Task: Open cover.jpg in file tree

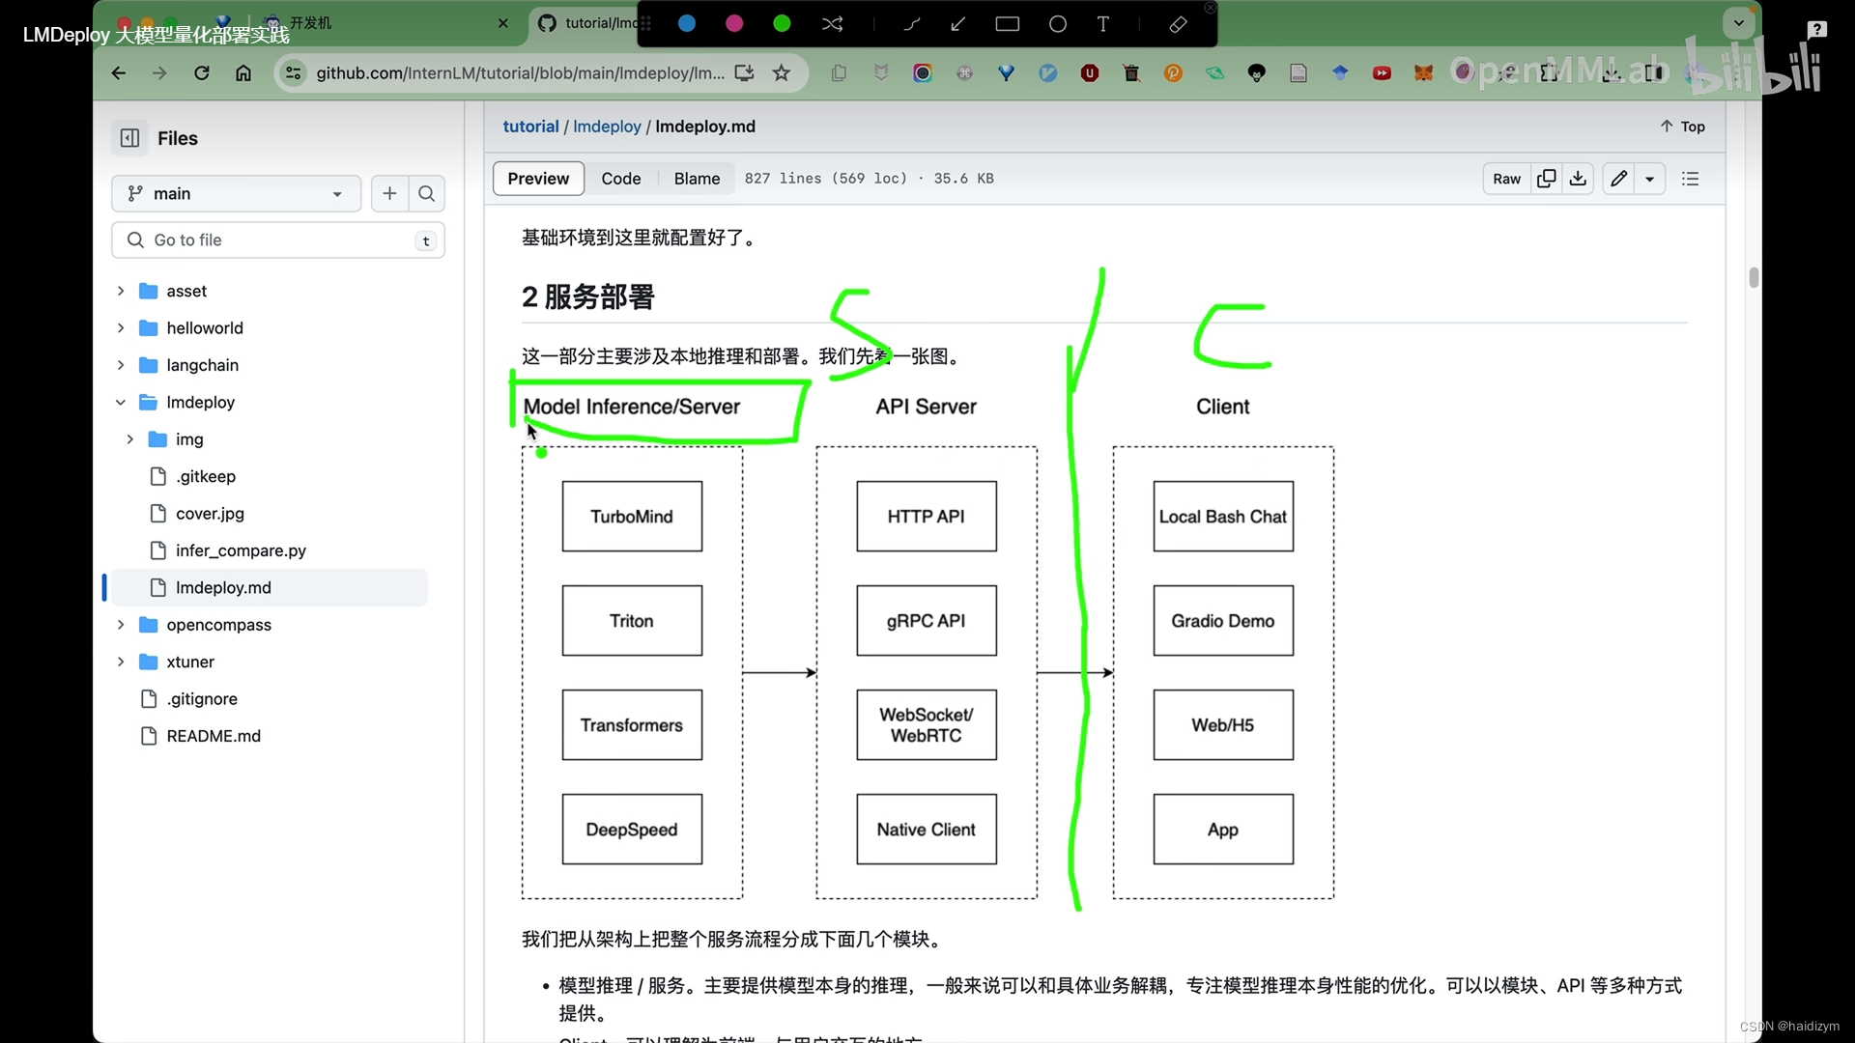Action: tap(210, 514)
